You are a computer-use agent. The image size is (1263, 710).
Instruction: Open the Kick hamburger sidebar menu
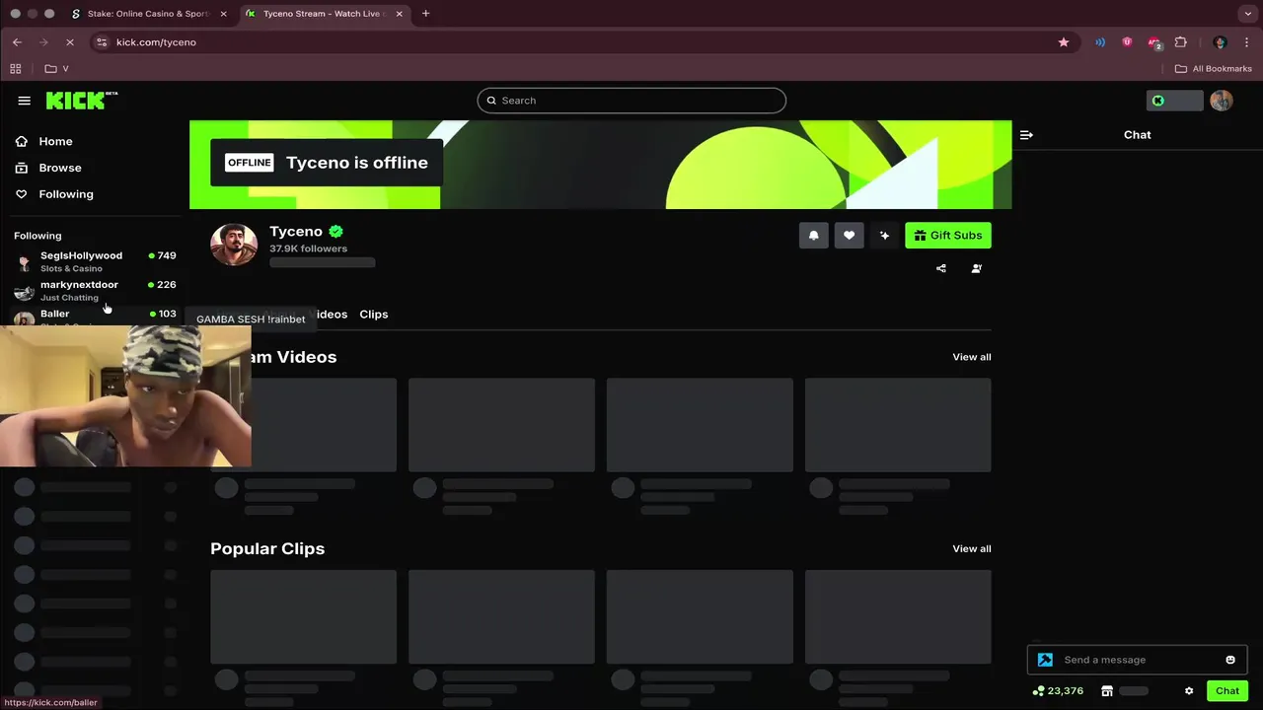24,101
